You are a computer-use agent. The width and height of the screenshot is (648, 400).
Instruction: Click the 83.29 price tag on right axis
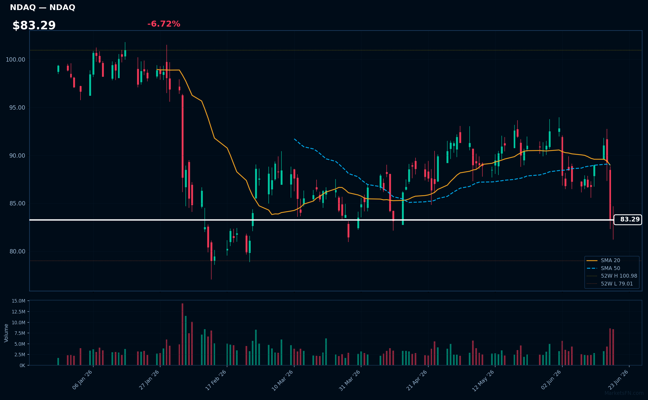pyautogui.click(x=628, y=220)
